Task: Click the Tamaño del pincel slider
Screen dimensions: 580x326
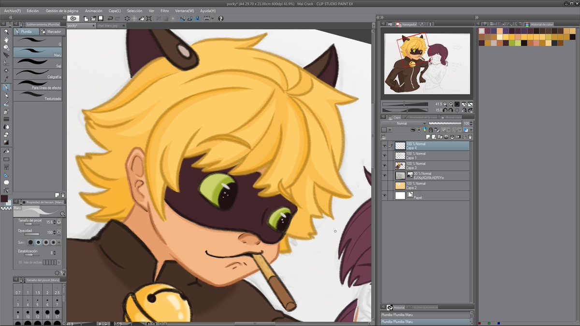Action: [x=31, y=224]
